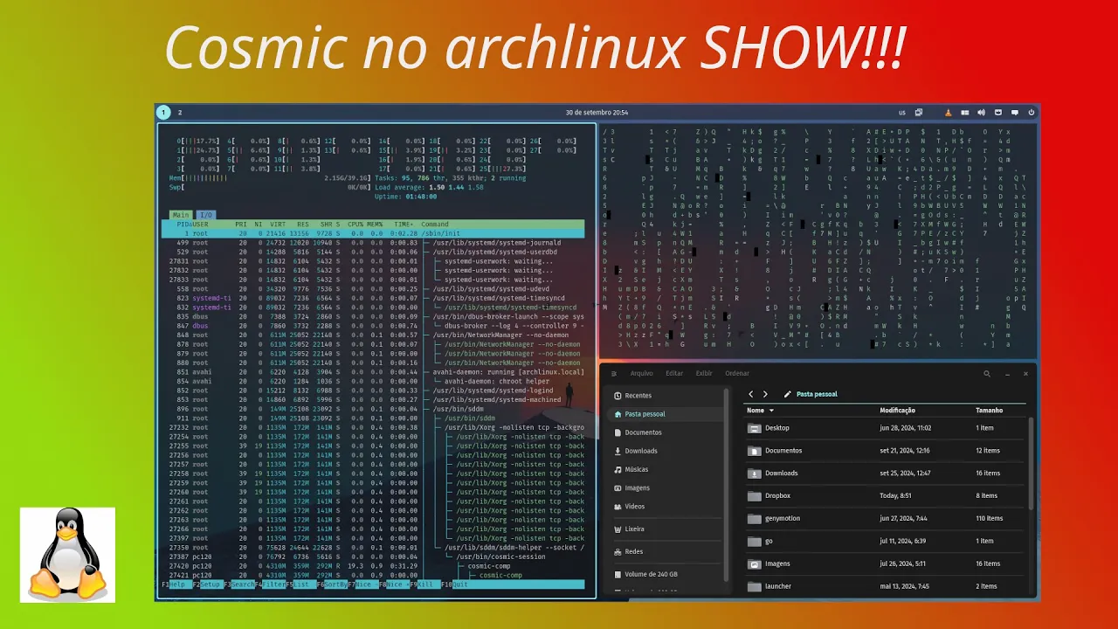Open the notifications icon in the panel
1118x629 pixels.
coord(1015,113)
